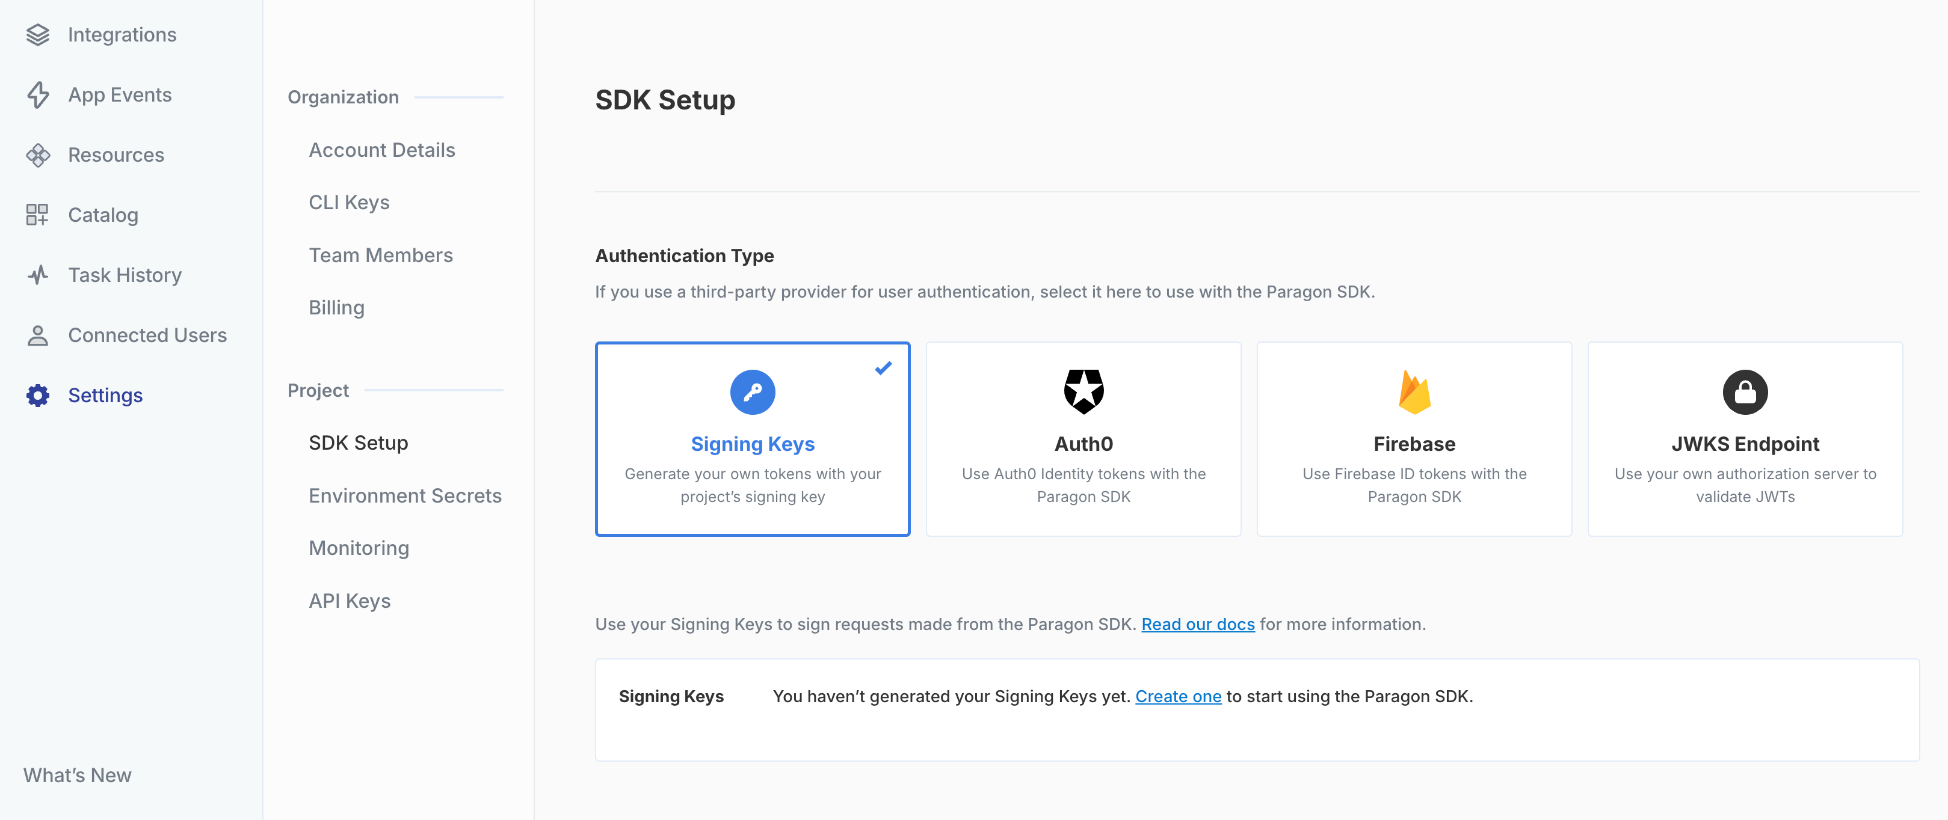Click Create one to generate signing keys
The image size is (1948, 820).
1178,696
